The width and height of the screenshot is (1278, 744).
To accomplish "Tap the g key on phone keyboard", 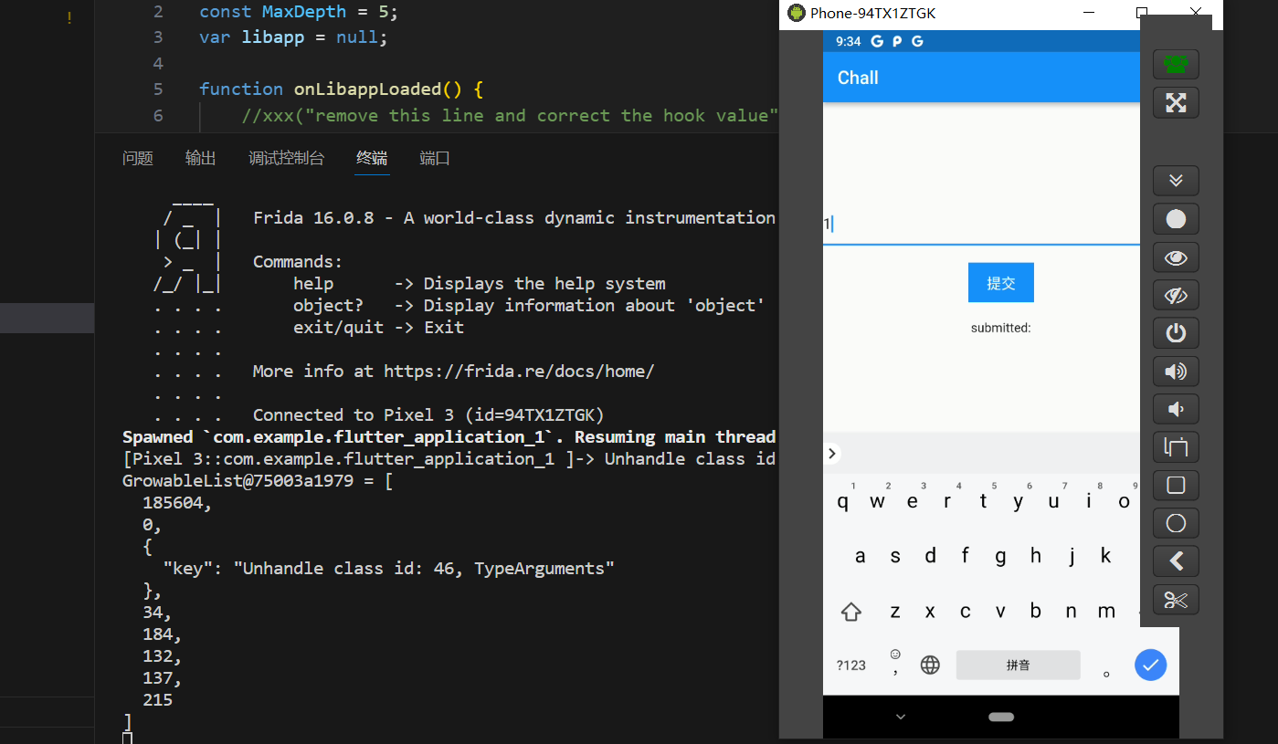I will (1000, 556).
